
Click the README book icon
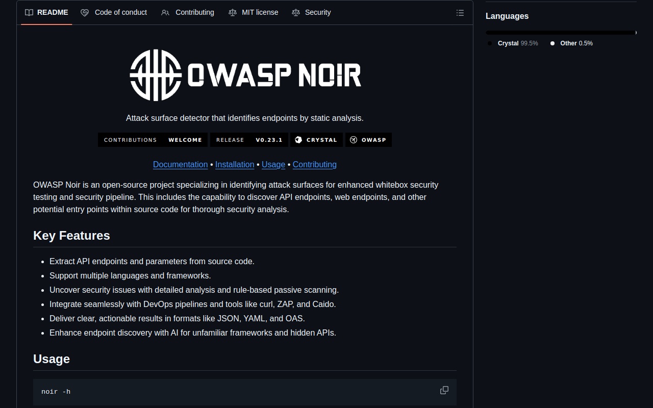point(29,12)
